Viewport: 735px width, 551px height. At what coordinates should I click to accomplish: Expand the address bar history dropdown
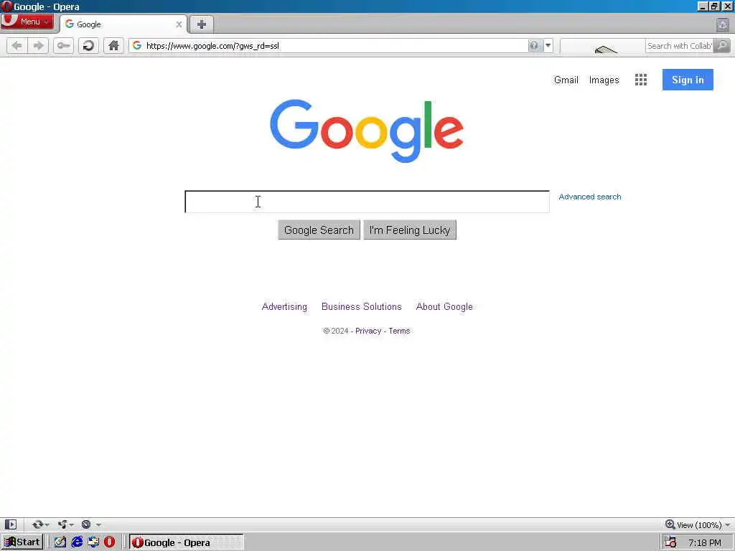tap(548, 45)
